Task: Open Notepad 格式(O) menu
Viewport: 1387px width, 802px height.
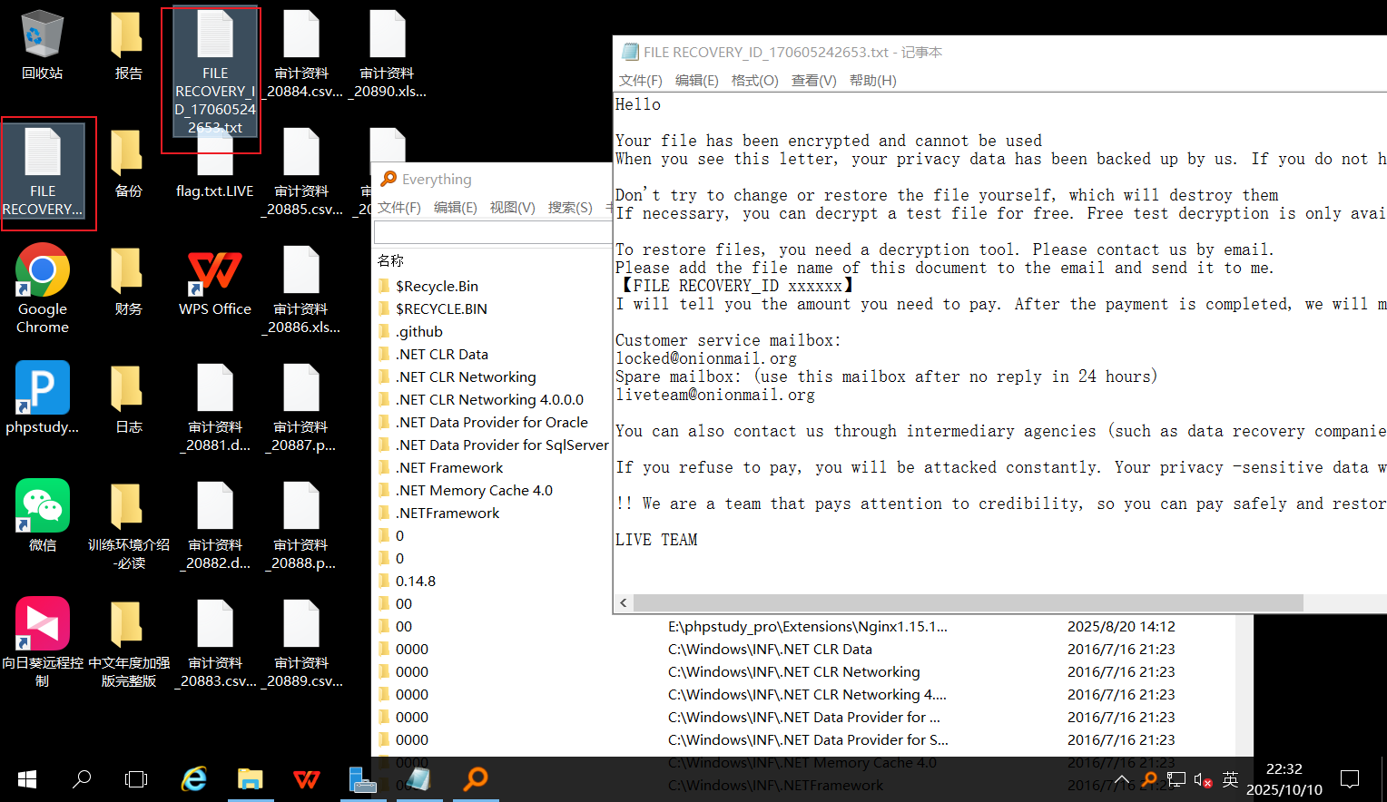Action: pyautogui.click(x=755, y=80)
